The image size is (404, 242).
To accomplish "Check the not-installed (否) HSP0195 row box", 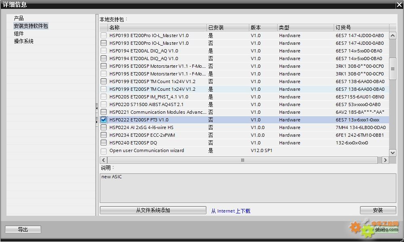I will pos(103,67).
